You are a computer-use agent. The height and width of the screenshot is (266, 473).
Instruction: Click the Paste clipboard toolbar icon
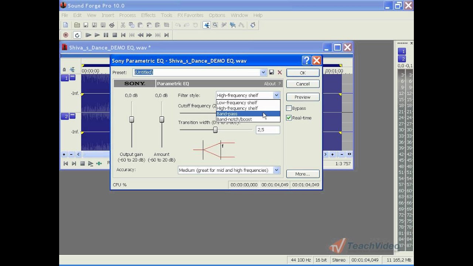(140, 25)
